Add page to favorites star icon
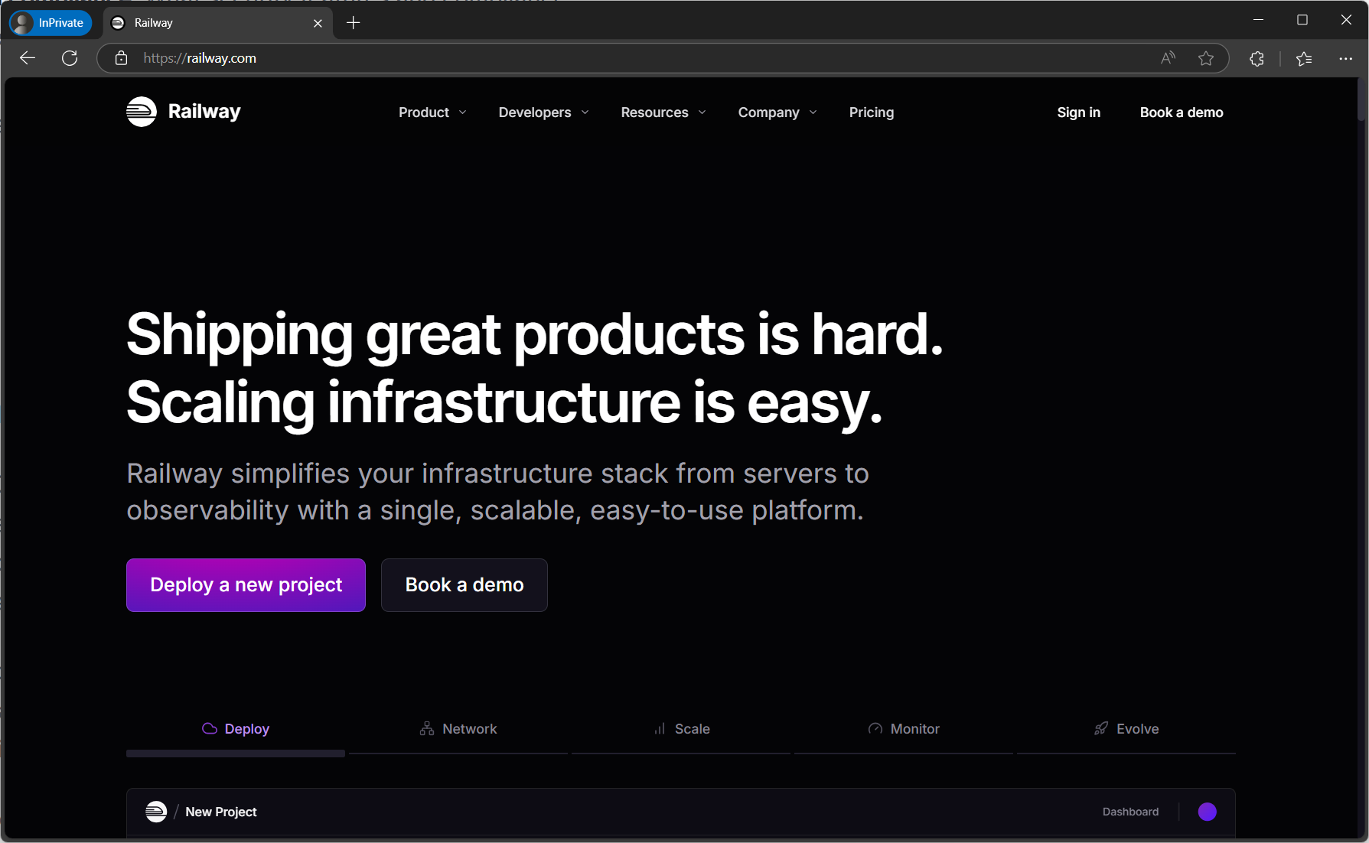 coord(1206,58)
